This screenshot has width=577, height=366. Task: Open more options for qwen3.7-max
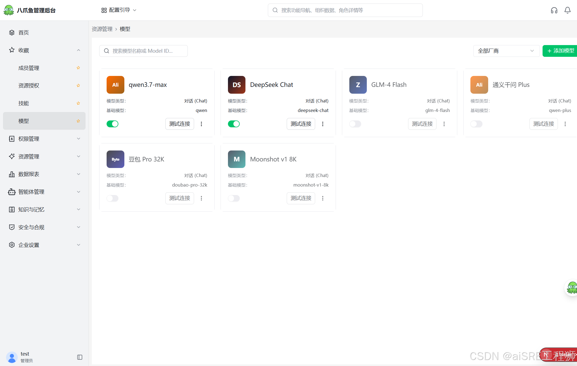click(x=201, y=124)
